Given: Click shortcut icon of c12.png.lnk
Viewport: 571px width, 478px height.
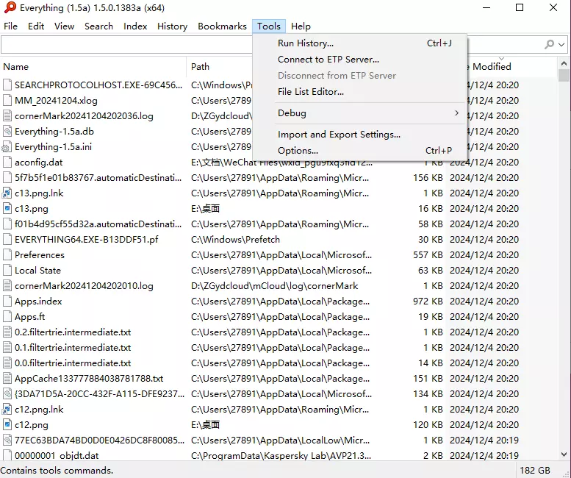Looking at the screenshot, I should [7, 409].
